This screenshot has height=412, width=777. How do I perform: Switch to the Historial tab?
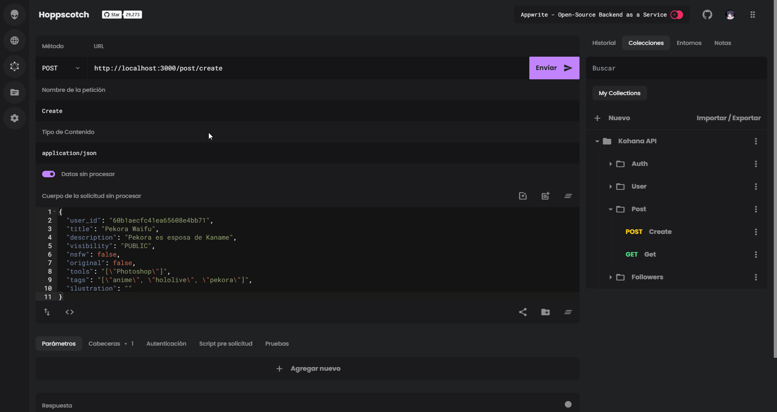click(603, 43)
